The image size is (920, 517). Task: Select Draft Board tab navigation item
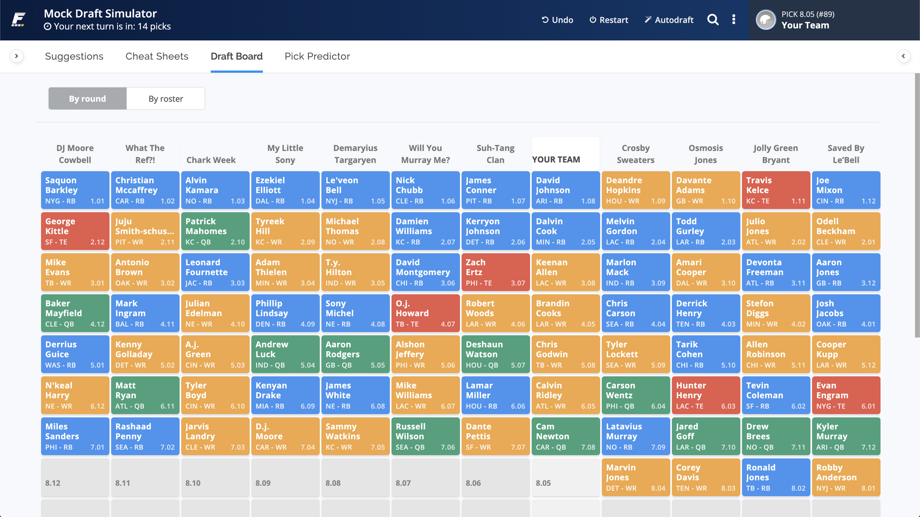236,56
